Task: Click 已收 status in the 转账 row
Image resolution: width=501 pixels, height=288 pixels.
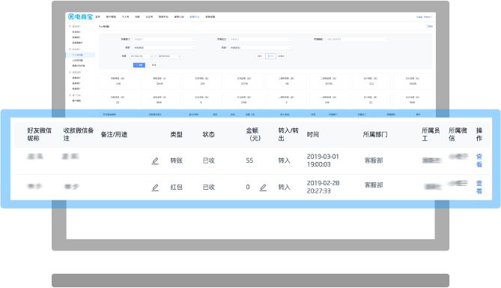Action: pos(209,160)
